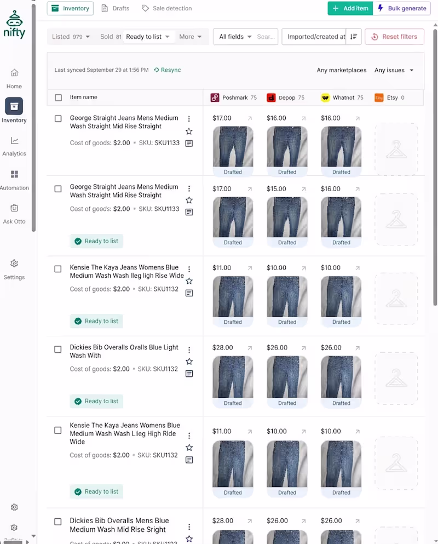438x544 pixels.
Task: Open notes for Dickies Bib Overalls Ovalls item
Action: pos(189,373)
